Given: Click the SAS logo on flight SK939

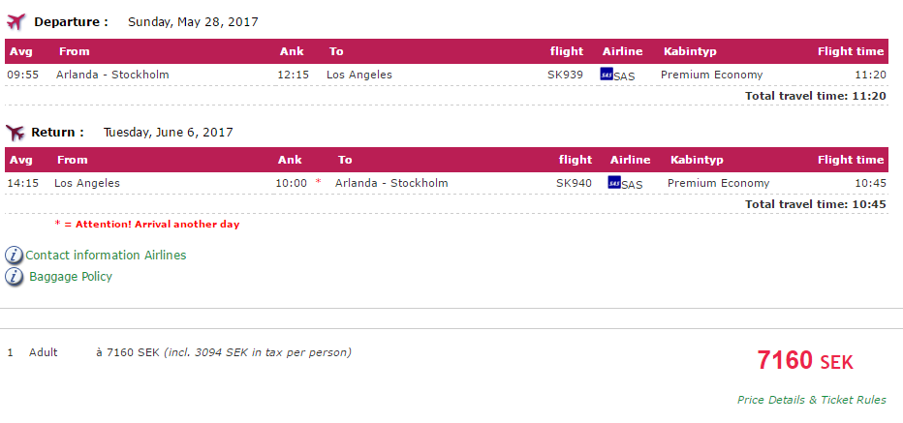Looking at the screenshot, I should pos(607,74).
